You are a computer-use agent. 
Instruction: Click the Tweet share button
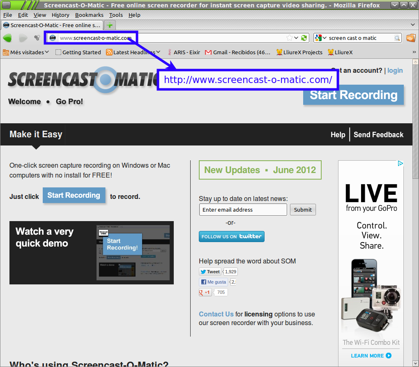210,272
